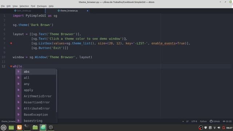The height and width of the screenshot is (131, 233).
Task: Change the Python grammar selector
Action: [203, 121]
